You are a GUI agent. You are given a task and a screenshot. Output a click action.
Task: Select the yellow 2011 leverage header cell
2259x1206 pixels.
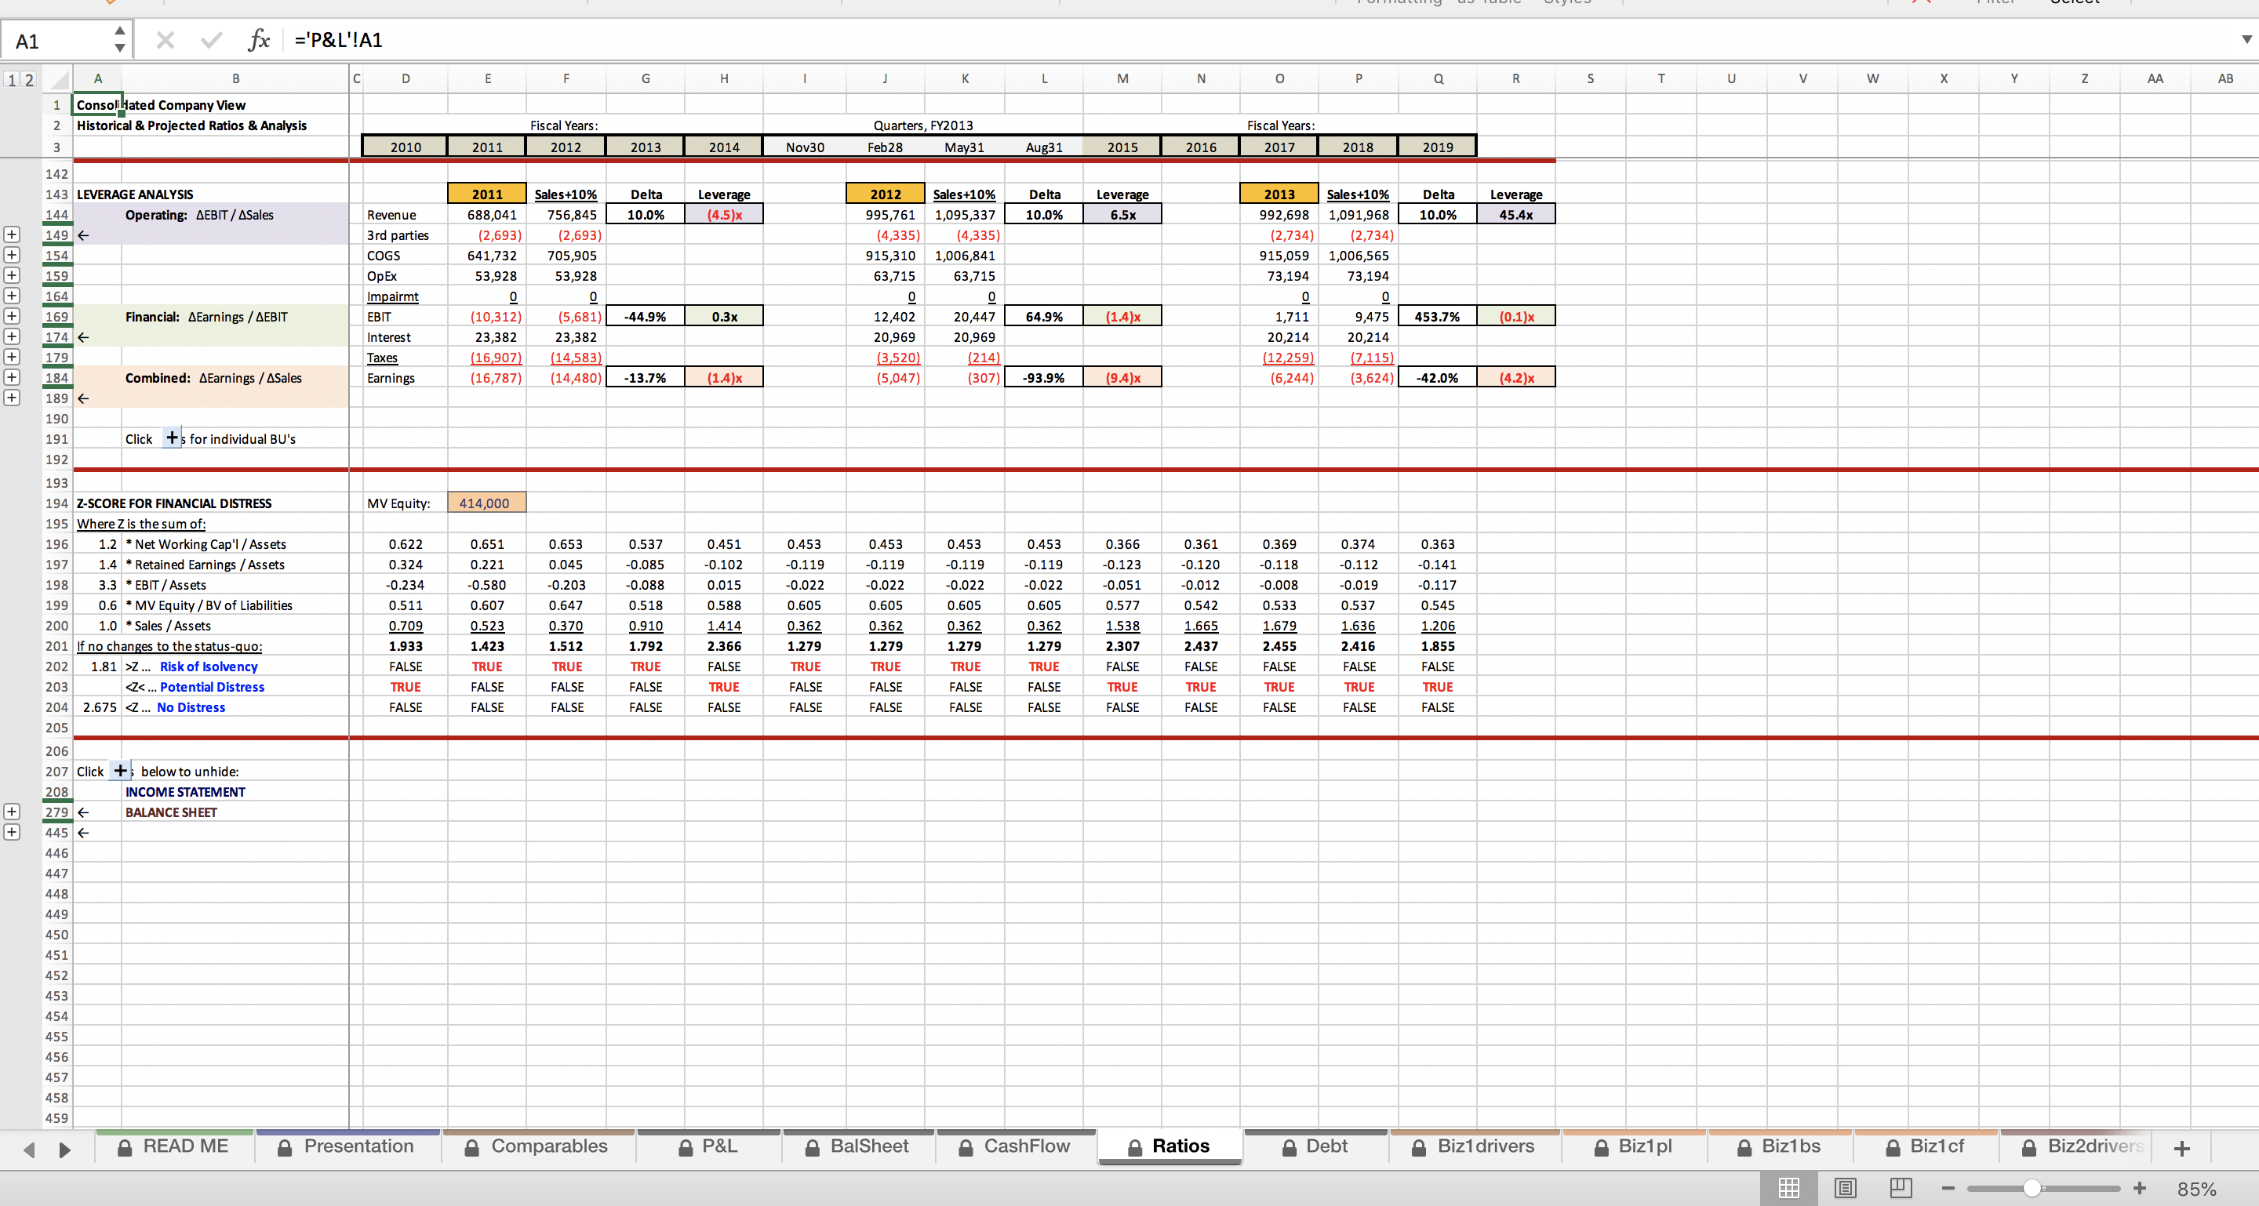[x=486, y=194]
